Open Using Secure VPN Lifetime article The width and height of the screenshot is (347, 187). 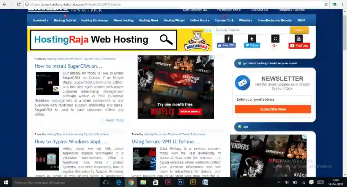165,141
